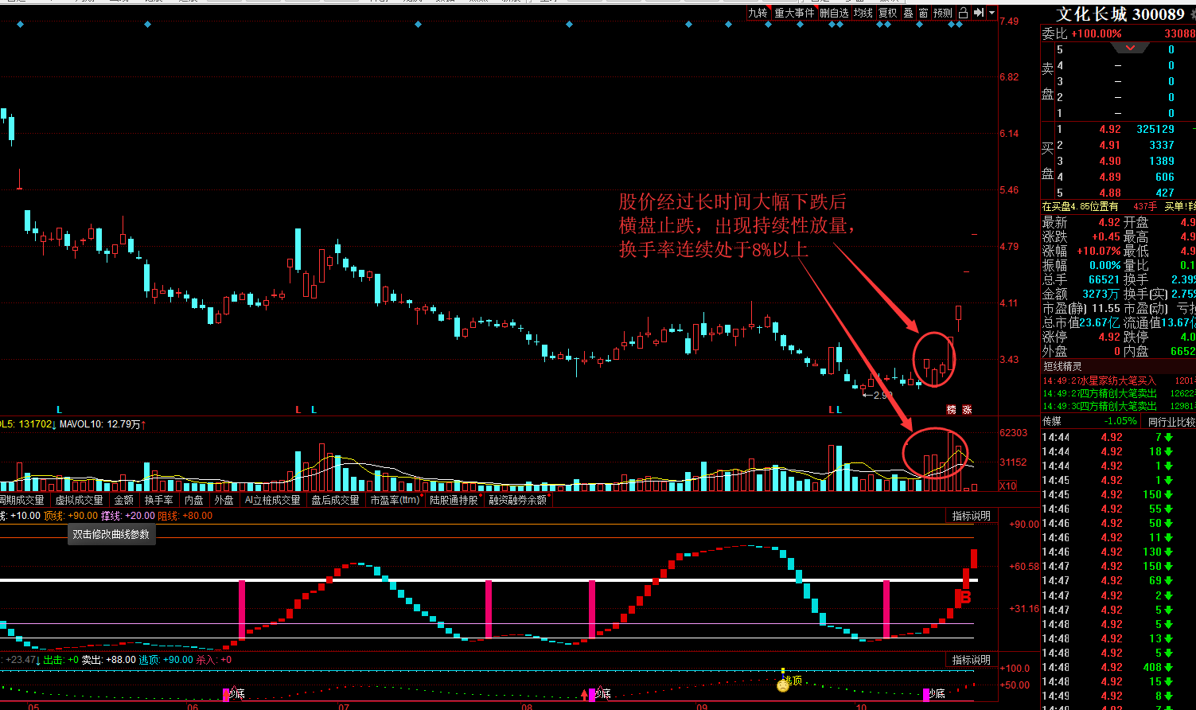Open the 融资融券余额 tab

tap(518, 500)
